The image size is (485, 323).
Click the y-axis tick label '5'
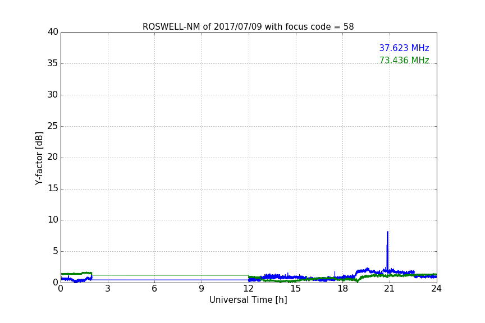pyautogui.click(x=56, y=251)
